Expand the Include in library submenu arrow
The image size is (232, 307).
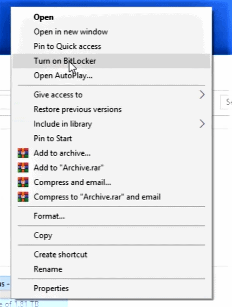202,124
